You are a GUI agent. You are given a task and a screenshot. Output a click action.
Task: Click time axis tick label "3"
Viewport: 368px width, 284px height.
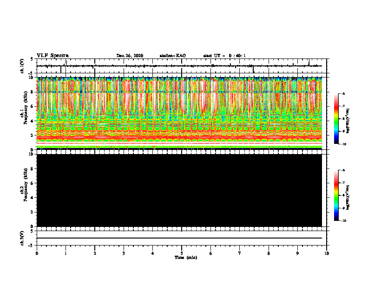[x=124, y=253]
